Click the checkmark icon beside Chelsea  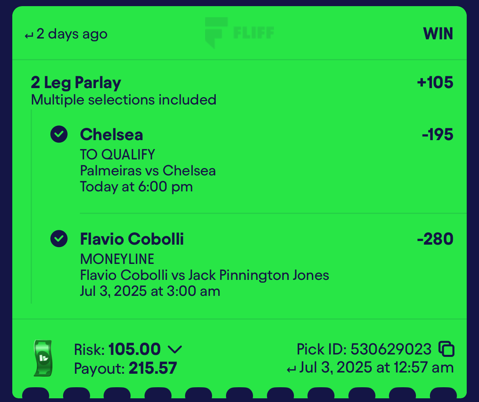click(59, 134)
